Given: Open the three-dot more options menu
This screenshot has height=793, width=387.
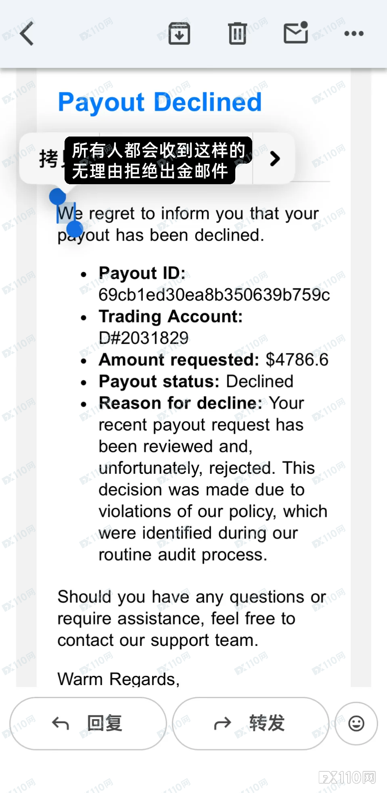Looking at the screenshot, I should pyautogui.click(x=354, y=34).
